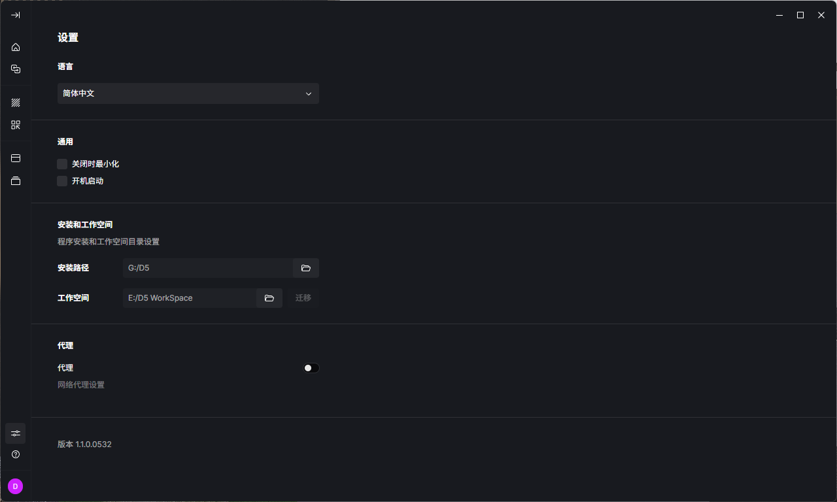Browse folder for 安装路径 install path
The width and height of the screenshot is (837, 502).
(x=305, y=268)
